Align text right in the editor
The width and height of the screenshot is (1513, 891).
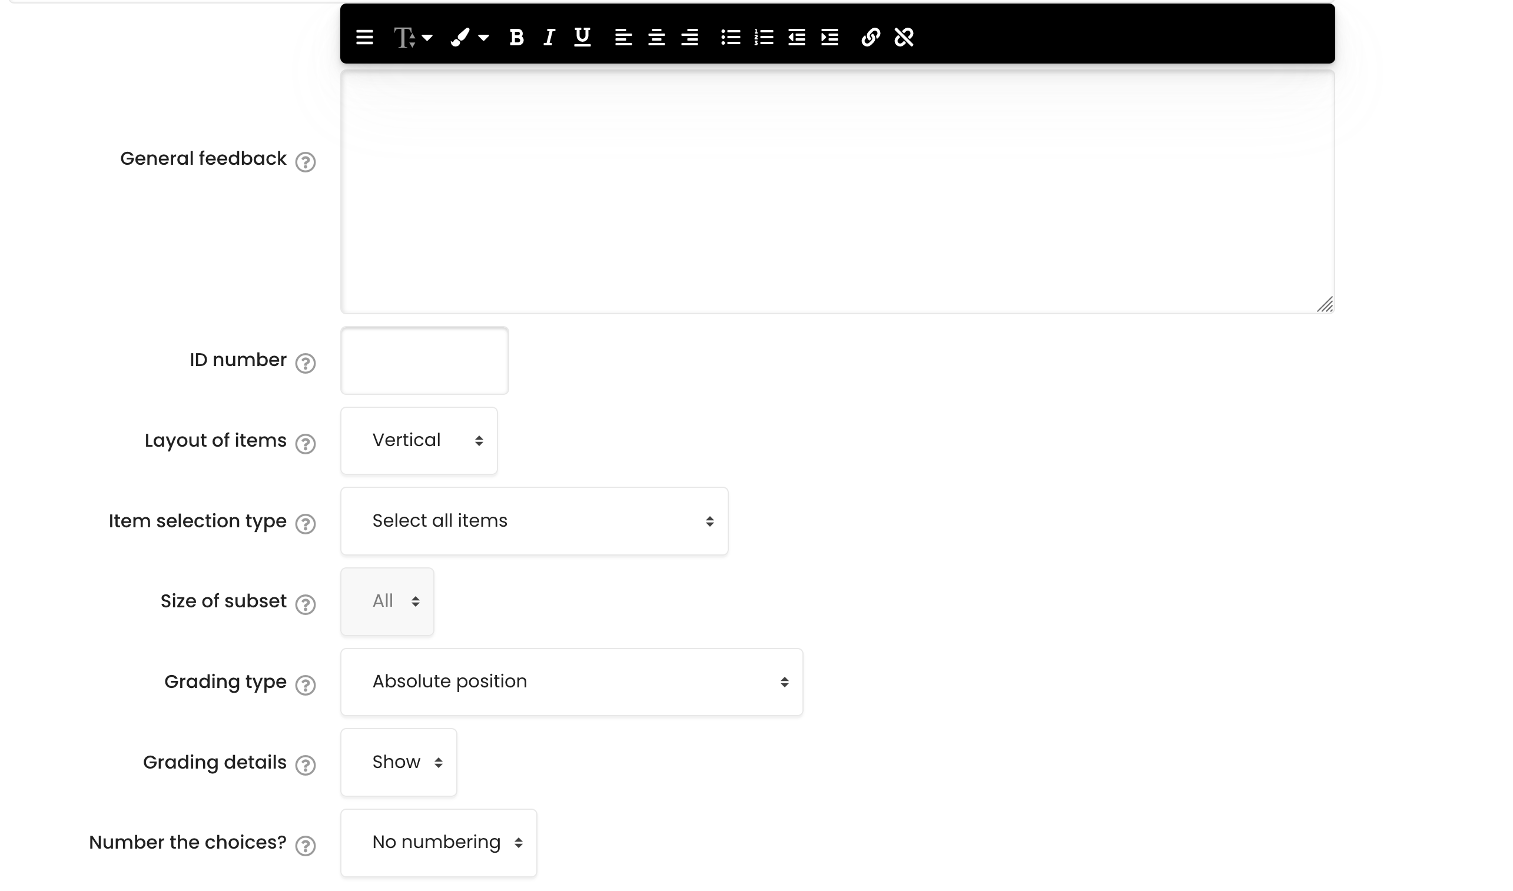689,37
